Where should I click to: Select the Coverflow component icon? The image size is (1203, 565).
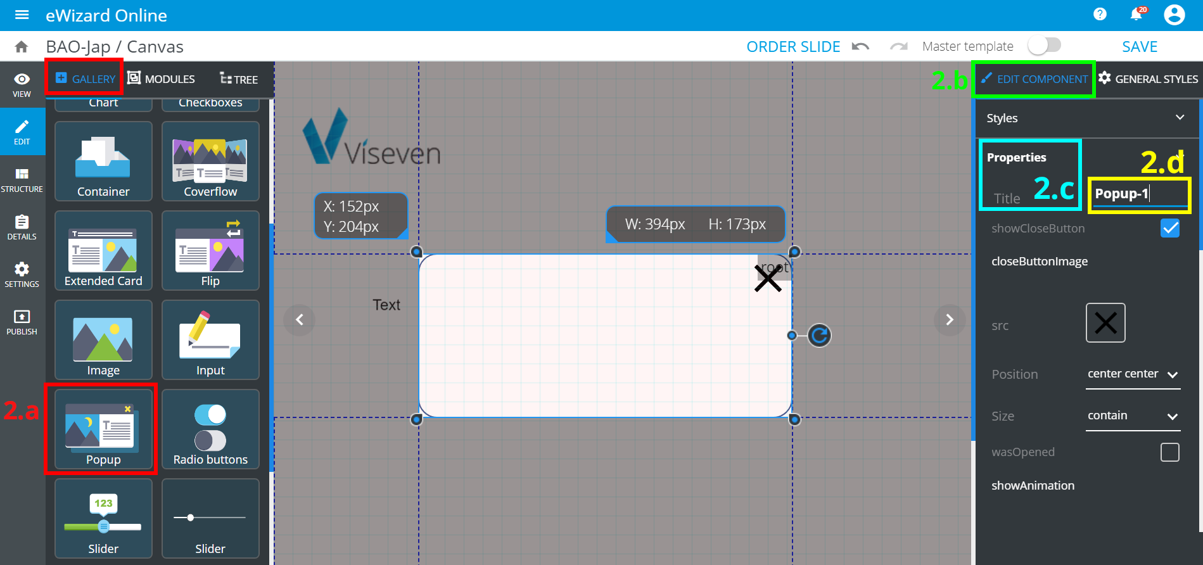(210, 162)
